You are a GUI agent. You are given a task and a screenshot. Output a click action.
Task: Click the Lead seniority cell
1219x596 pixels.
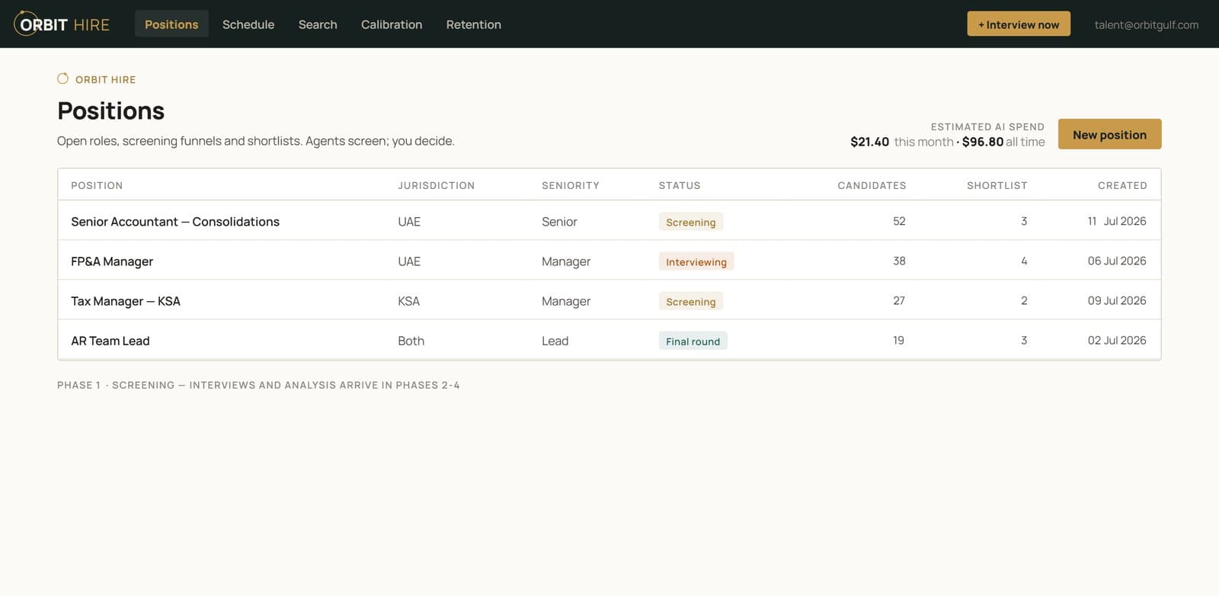click(x=555, y=341)
